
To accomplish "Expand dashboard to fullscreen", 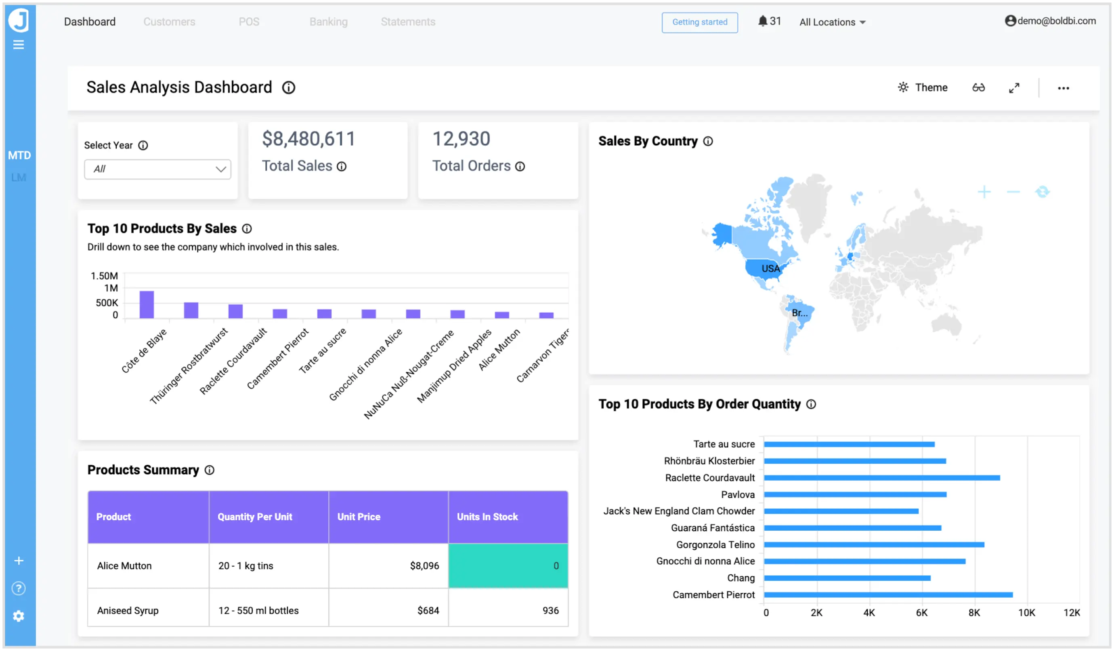I will pyautogui.click(x=1014, y=88).
